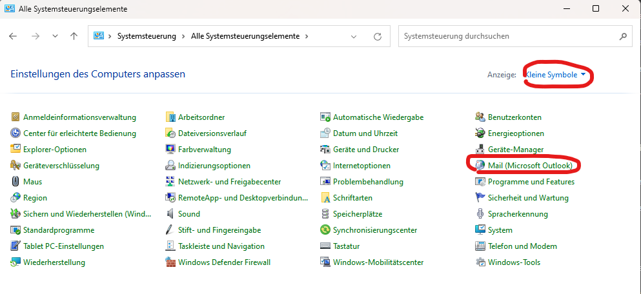Open Programme und Features link
Viewport: 641px width, 294px height.
[x=531, y=181]
